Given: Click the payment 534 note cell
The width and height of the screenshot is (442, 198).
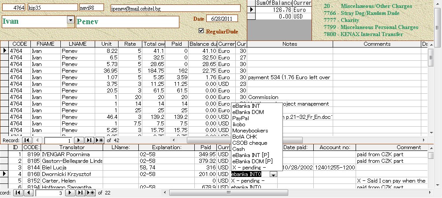Looking at the screenshot, I should tap(290, 77).
